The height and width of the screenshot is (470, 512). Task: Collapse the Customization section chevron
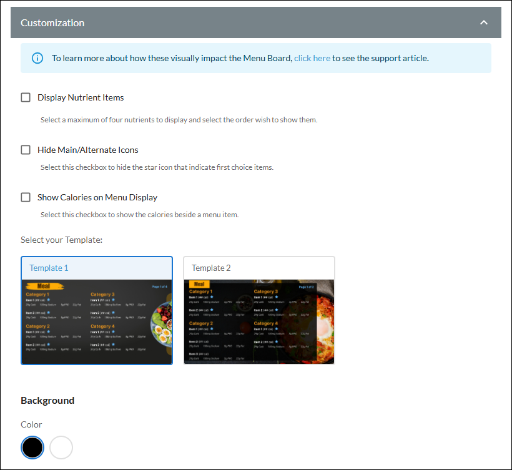tap(484, 22)
